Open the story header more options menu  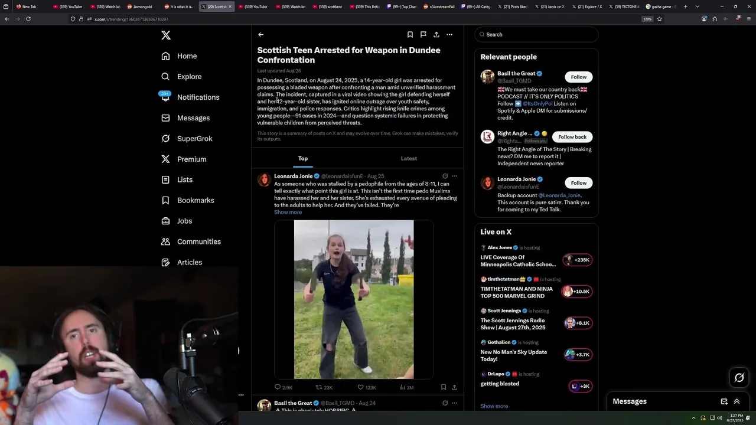449,35
